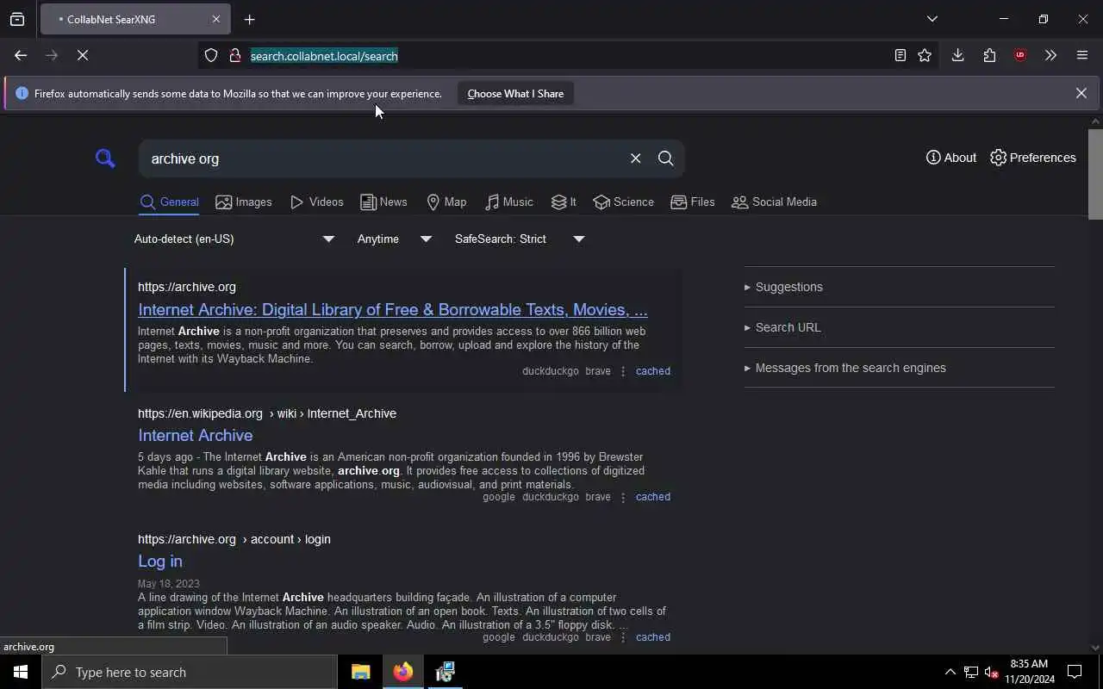Image resolution: width=1103 pixels, height=689 pixels.
Task: Expand the Search URL section
Action: click(782, 327)
